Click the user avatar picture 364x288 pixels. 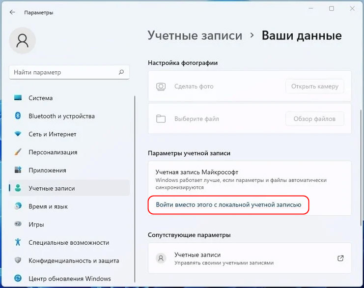(x=22, y=41)
